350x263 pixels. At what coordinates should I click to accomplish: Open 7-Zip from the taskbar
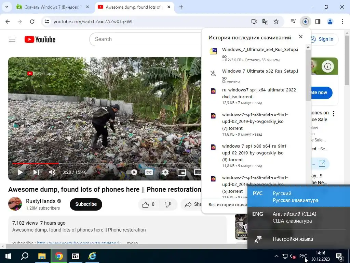click(x=76, y=256)
